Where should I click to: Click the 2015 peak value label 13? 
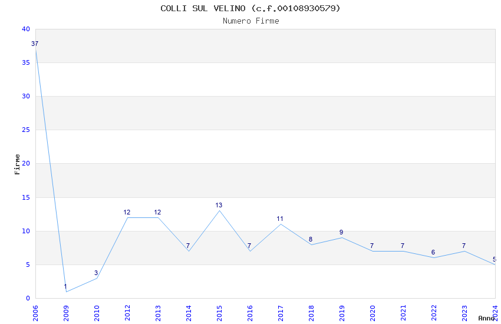click(219, 205)
